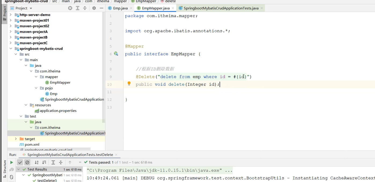Select the maven-projectC module
This screenshot has height=182, width=375.
click(34, 43)
